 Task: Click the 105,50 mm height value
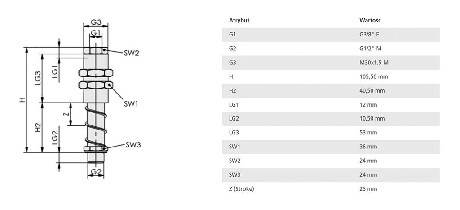373,77
